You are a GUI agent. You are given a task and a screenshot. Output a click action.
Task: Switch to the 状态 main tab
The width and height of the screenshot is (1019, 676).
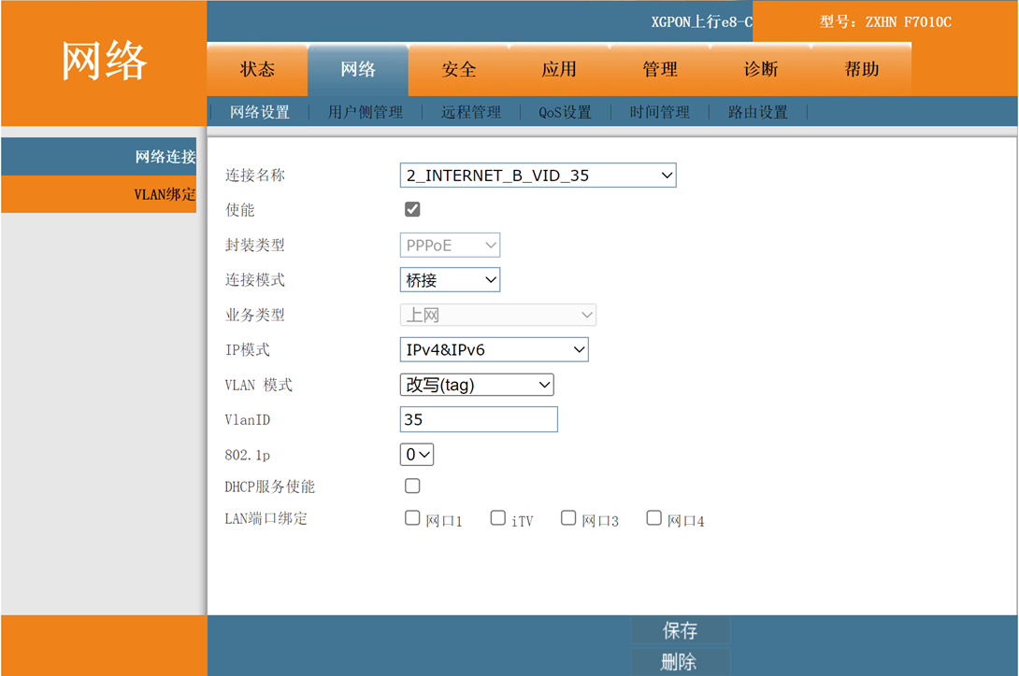257,70
